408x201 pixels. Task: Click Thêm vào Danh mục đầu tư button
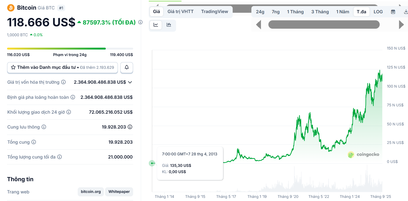pyautogui.click(x=62, y=68)
